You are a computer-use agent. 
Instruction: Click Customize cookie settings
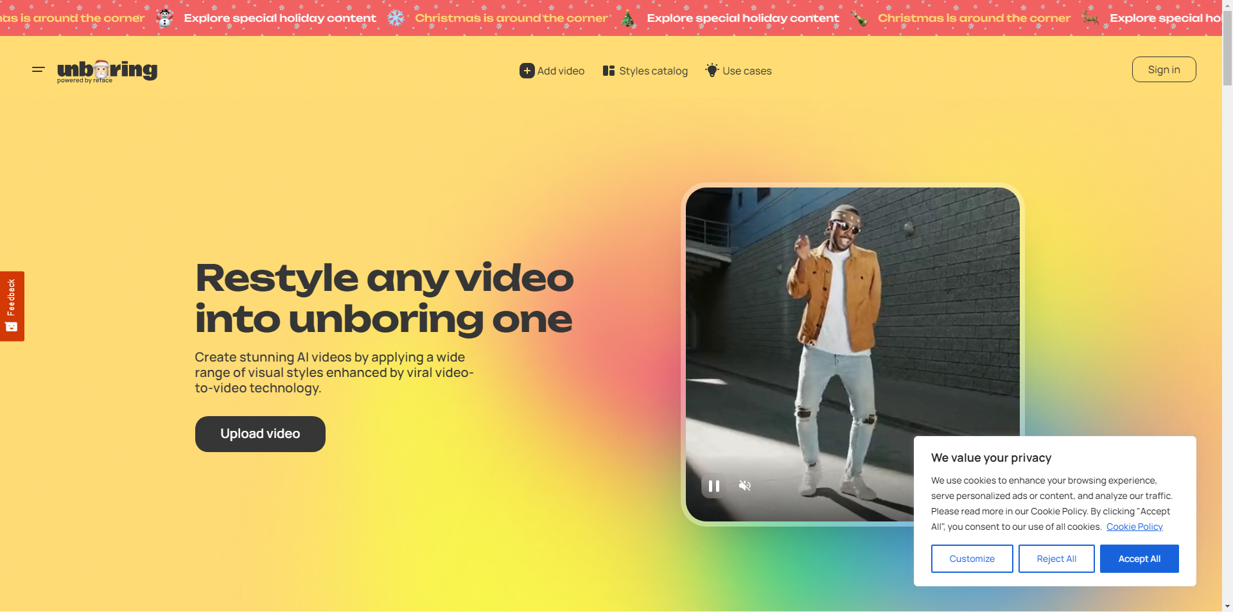tap(972, 559)
